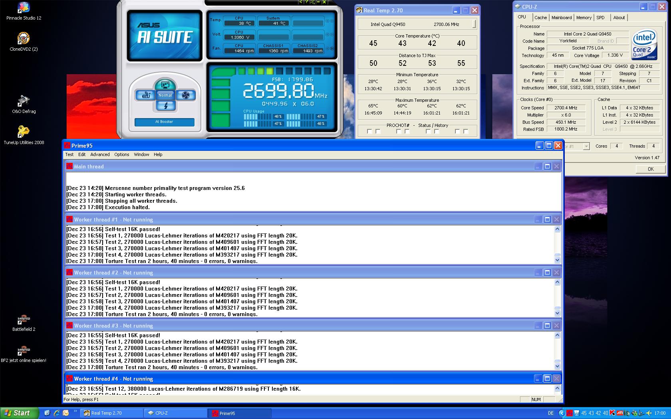Image resolution: width=671 pixels, height=419 pixels.
Task: Launch the Battlefield 2 desktop icon
Action: point(24,320)
